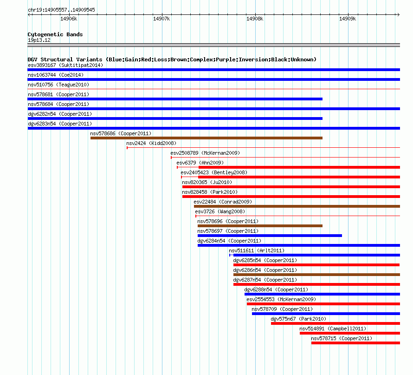Image resolution: width=413 pixels, height=375 pixels.
Task: Click the dgv6284n54 (Cooper2011) label
Action: click(x=229, y=241)
